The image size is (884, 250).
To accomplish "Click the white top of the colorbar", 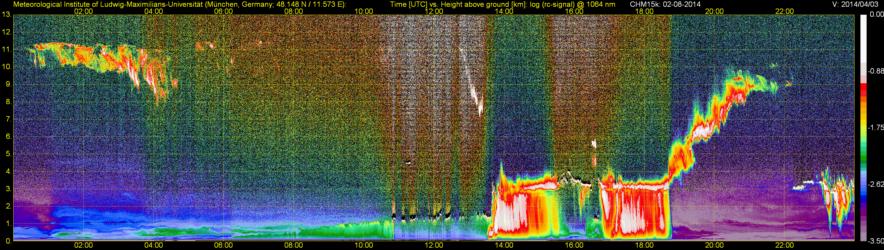I will point(863,38).
